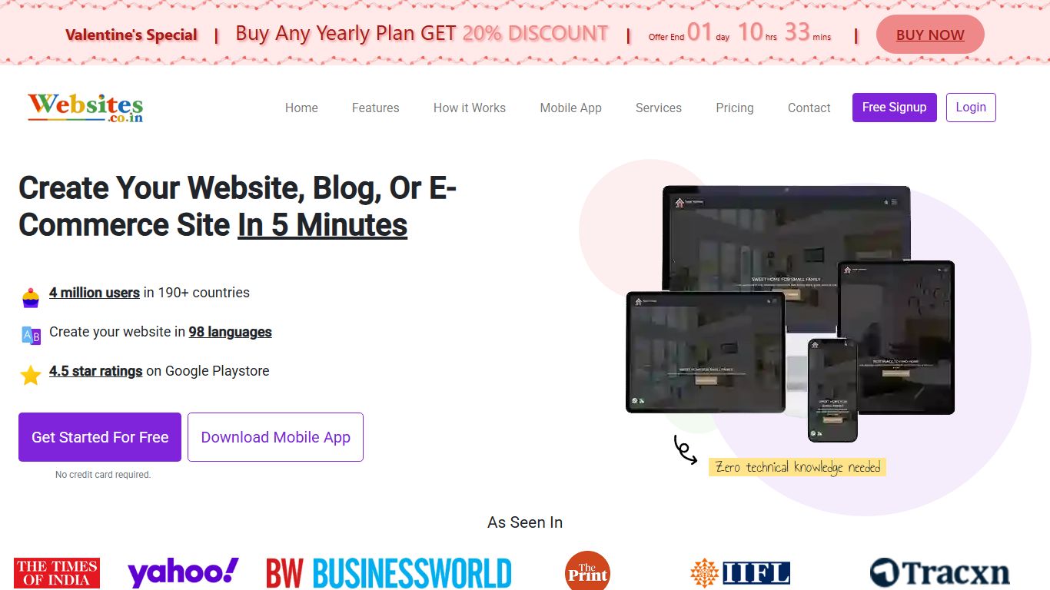Viewport: 1050px width, 590px height.
Task: Open the How it Works section
Action: click(470, 108)
